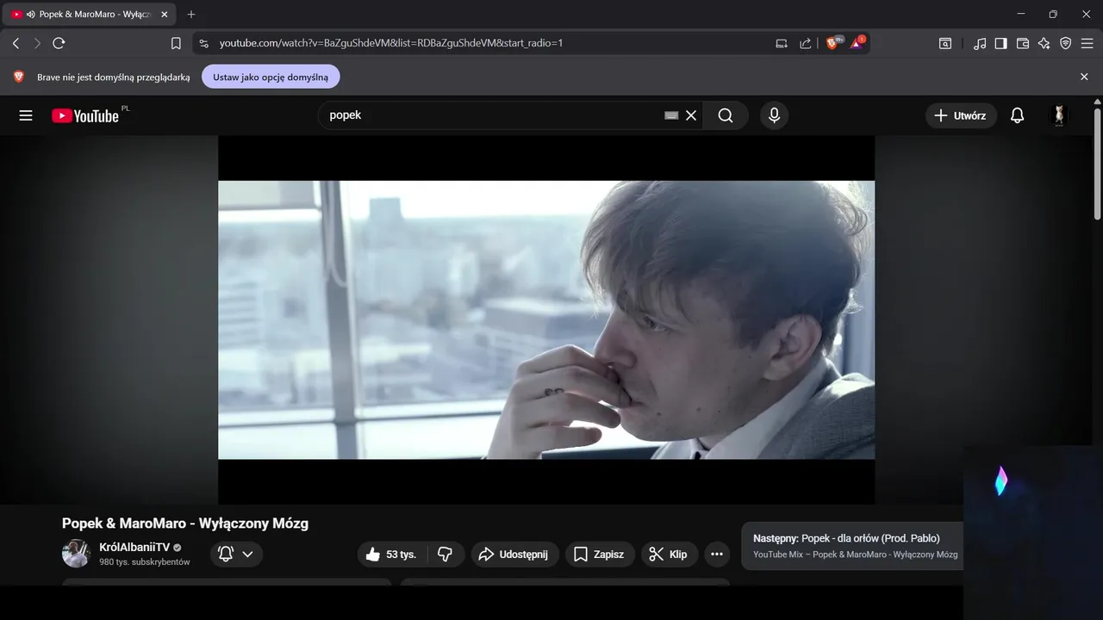Viewport: 1103px width, 620px height.
Task: Create a clip with the Klip button
Action: tap(670, 555)
